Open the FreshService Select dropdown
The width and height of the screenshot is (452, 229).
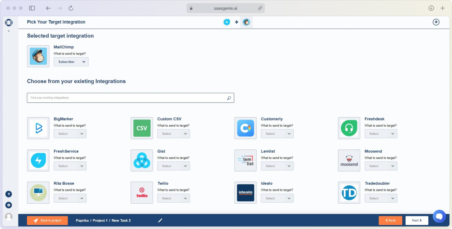(70, 166)
